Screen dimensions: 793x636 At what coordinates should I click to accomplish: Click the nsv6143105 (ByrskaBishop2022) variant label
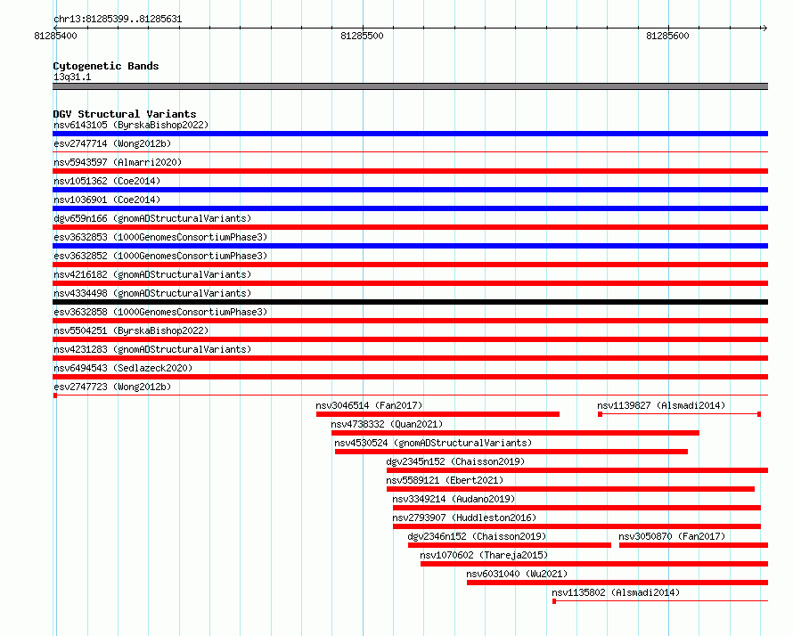click(131, 125)
